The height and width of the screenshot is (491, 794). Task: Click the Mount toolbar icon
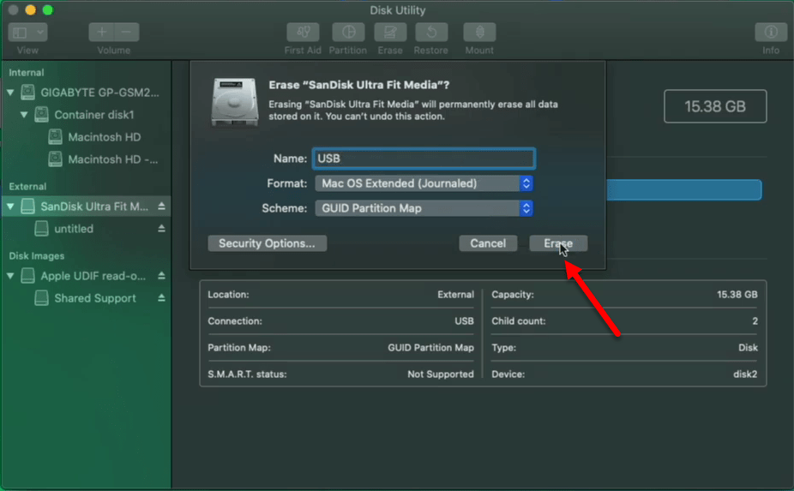point(479,33)
